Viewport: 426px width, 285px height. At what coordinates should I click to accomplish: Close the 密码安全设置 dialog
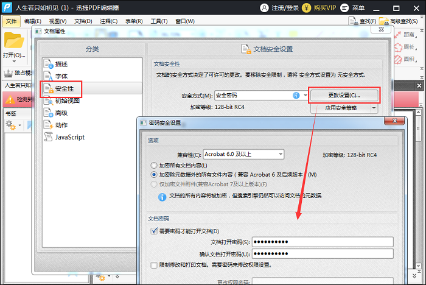pos(394,121)
